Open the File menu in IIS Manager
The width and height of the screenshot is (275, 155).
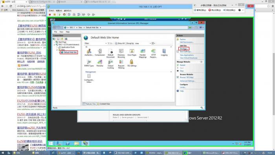pyautogui.click(x=55, y=32)
